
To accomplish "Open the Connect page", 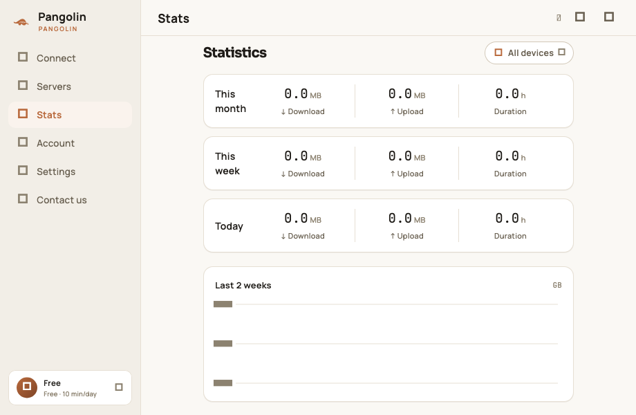I will (x=71, y=58).
